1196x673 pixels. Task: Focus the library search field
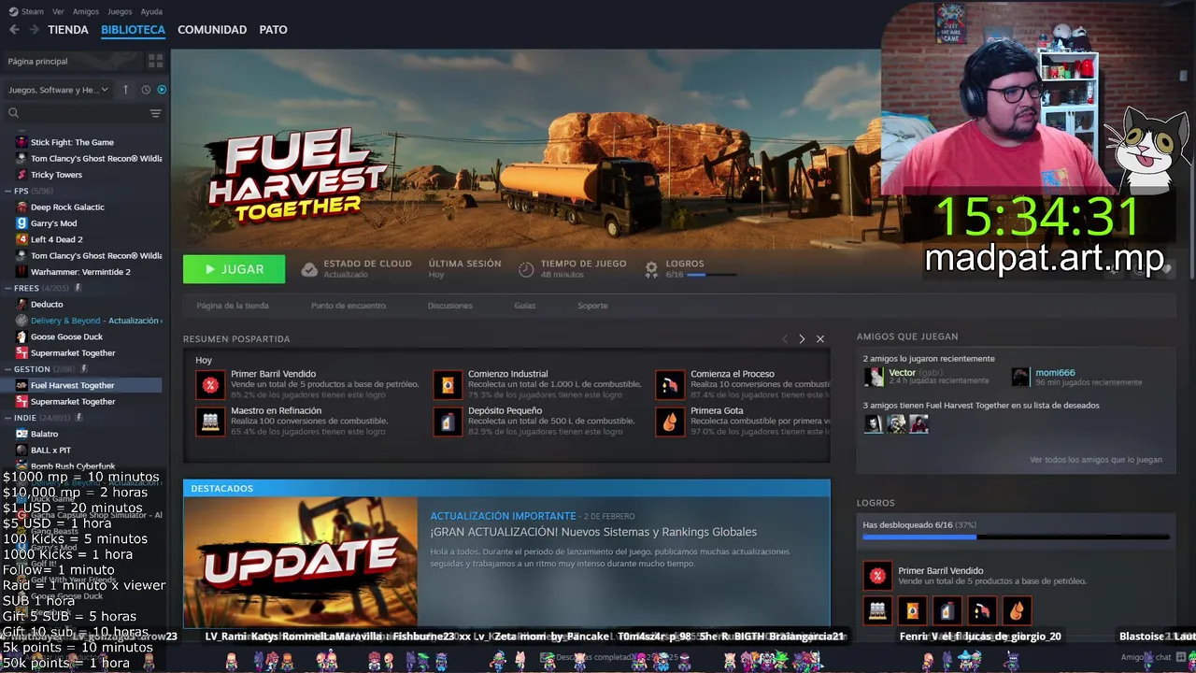click(x=83, y=113)
